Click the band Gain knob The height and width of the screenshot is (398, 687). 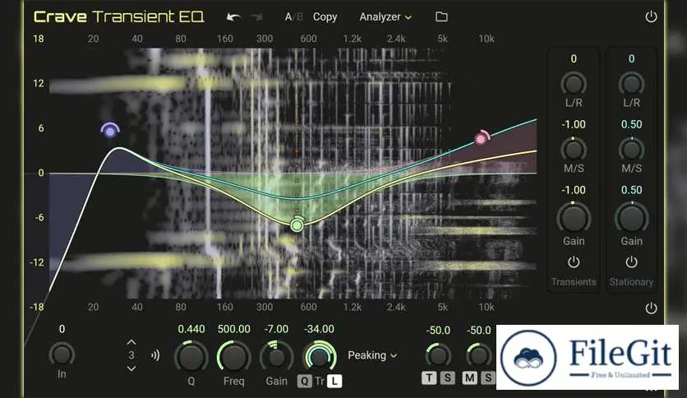pos(276,357)
